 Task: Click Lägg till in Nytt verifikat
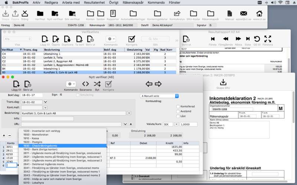[x=16, y=84]
